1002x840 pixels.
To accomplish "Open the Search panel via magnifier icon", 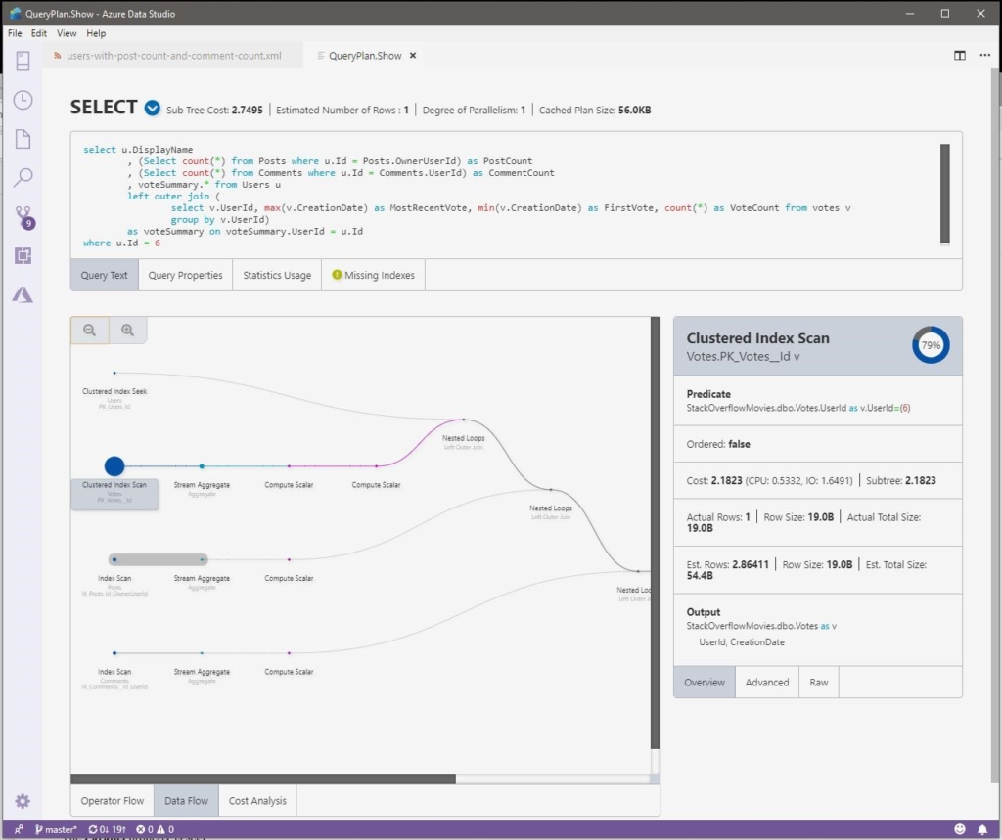I will (x=23, y=177).
